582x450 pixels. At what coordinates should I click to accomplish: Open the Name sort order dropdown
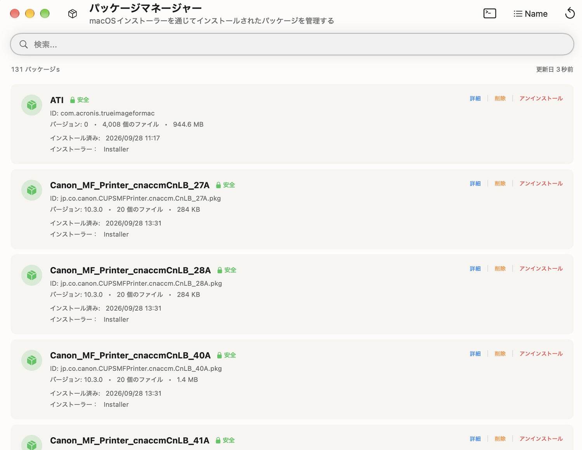(x=530, y=14)
